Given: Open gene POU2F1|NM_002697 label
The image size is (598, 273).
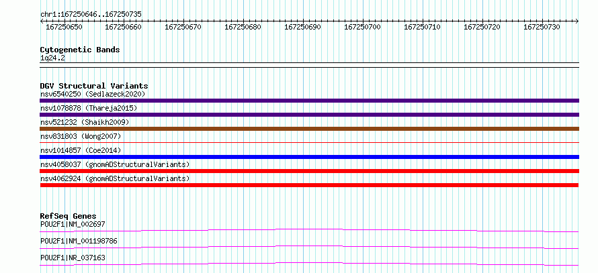Looking at the screenshot, I should [73, 224].
